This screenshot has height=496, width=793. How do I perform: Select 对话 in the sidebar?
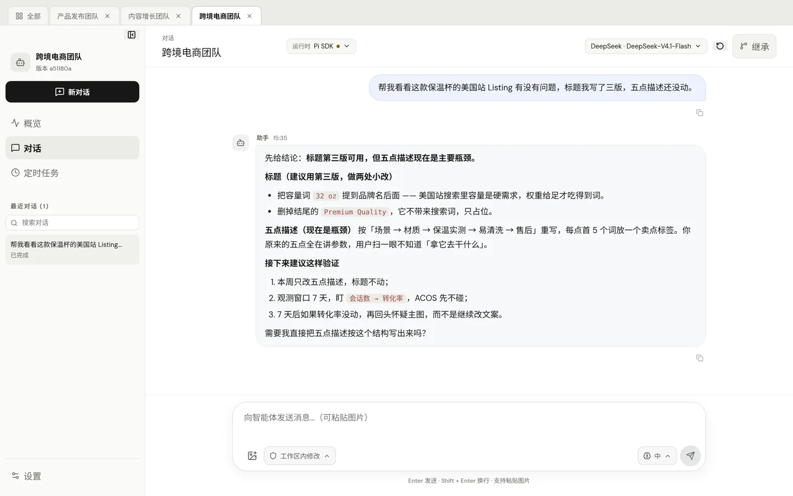point(72,148)
